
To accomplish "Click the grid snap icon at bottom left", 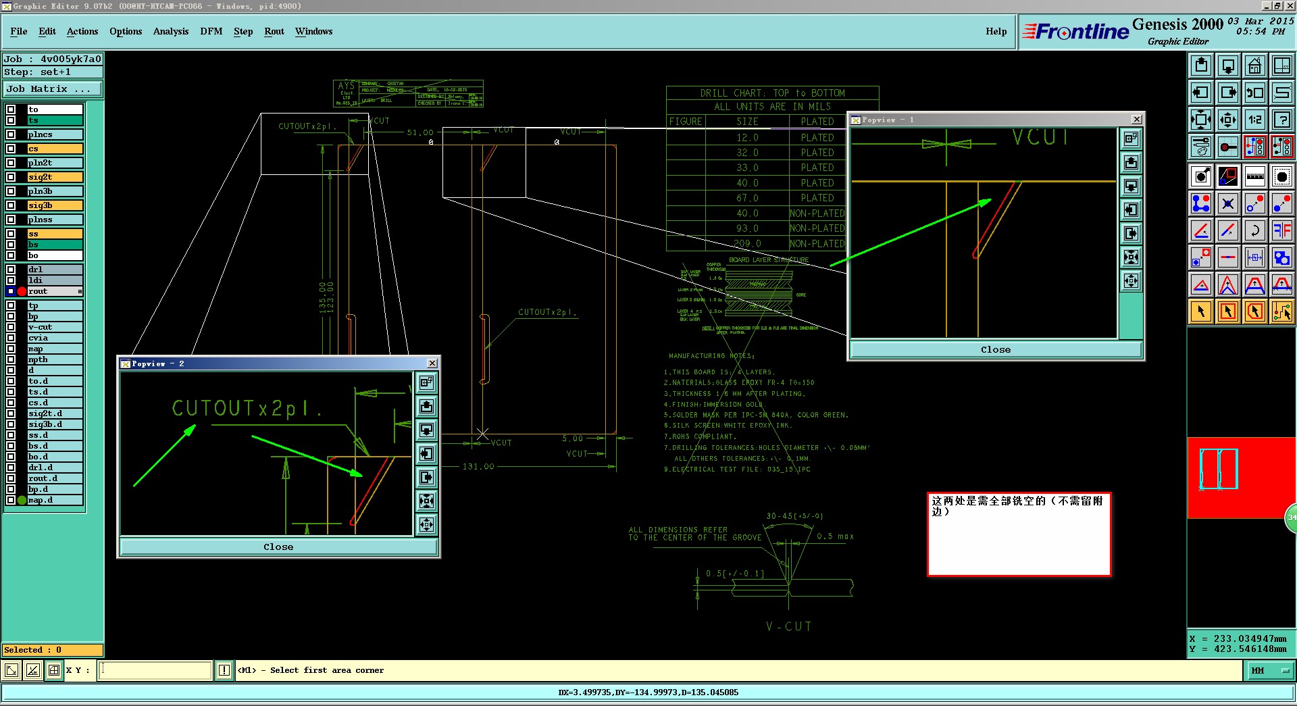I will point(54,670).
